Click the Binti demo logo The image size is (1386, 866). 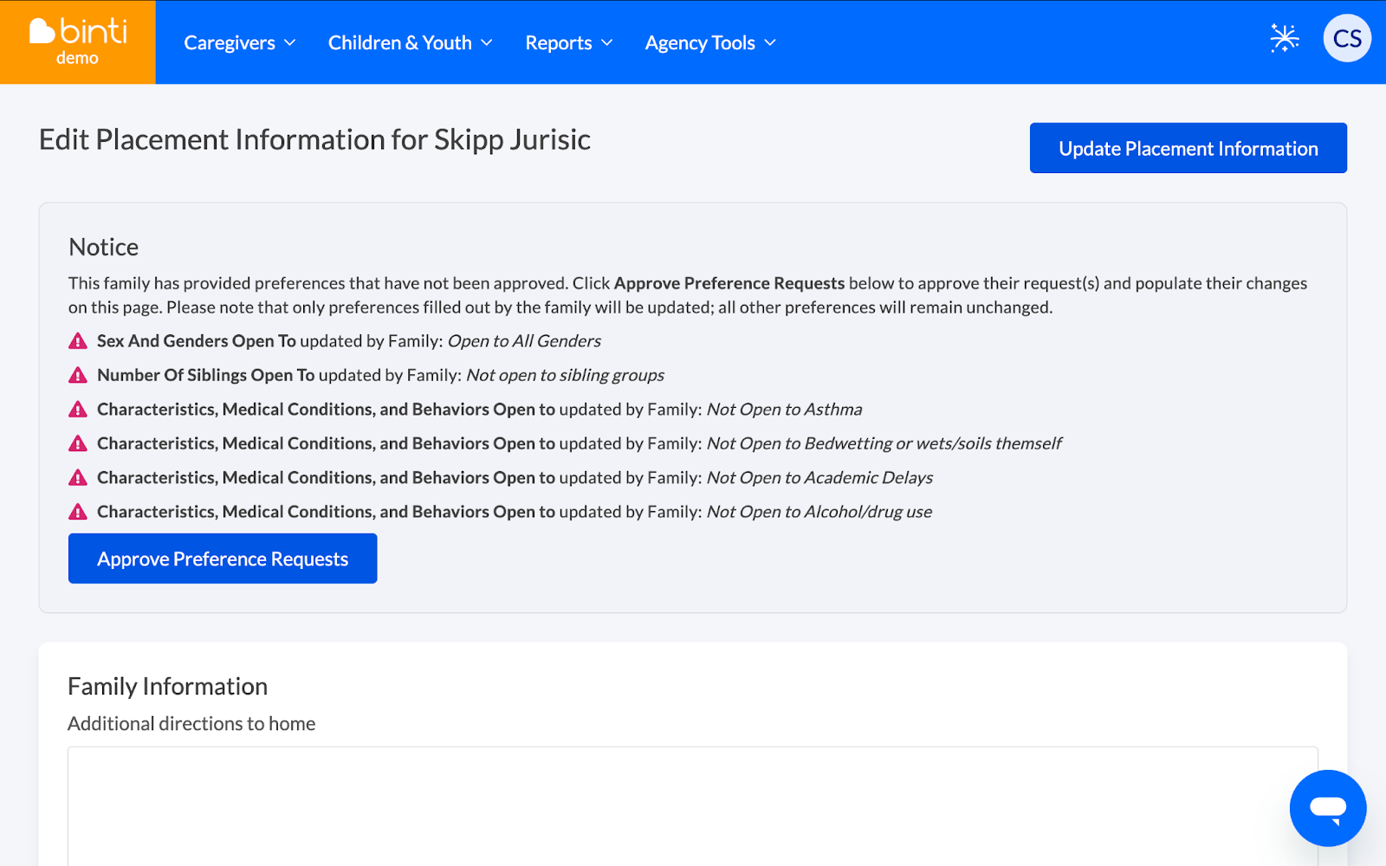click(78, 42)
